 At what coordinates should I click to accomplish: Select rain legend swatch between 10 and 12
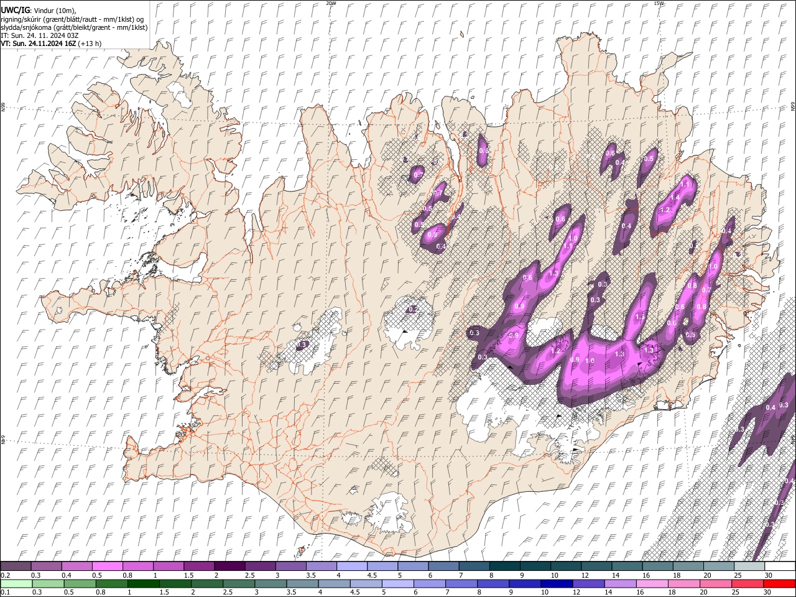[x=556, y=583]
